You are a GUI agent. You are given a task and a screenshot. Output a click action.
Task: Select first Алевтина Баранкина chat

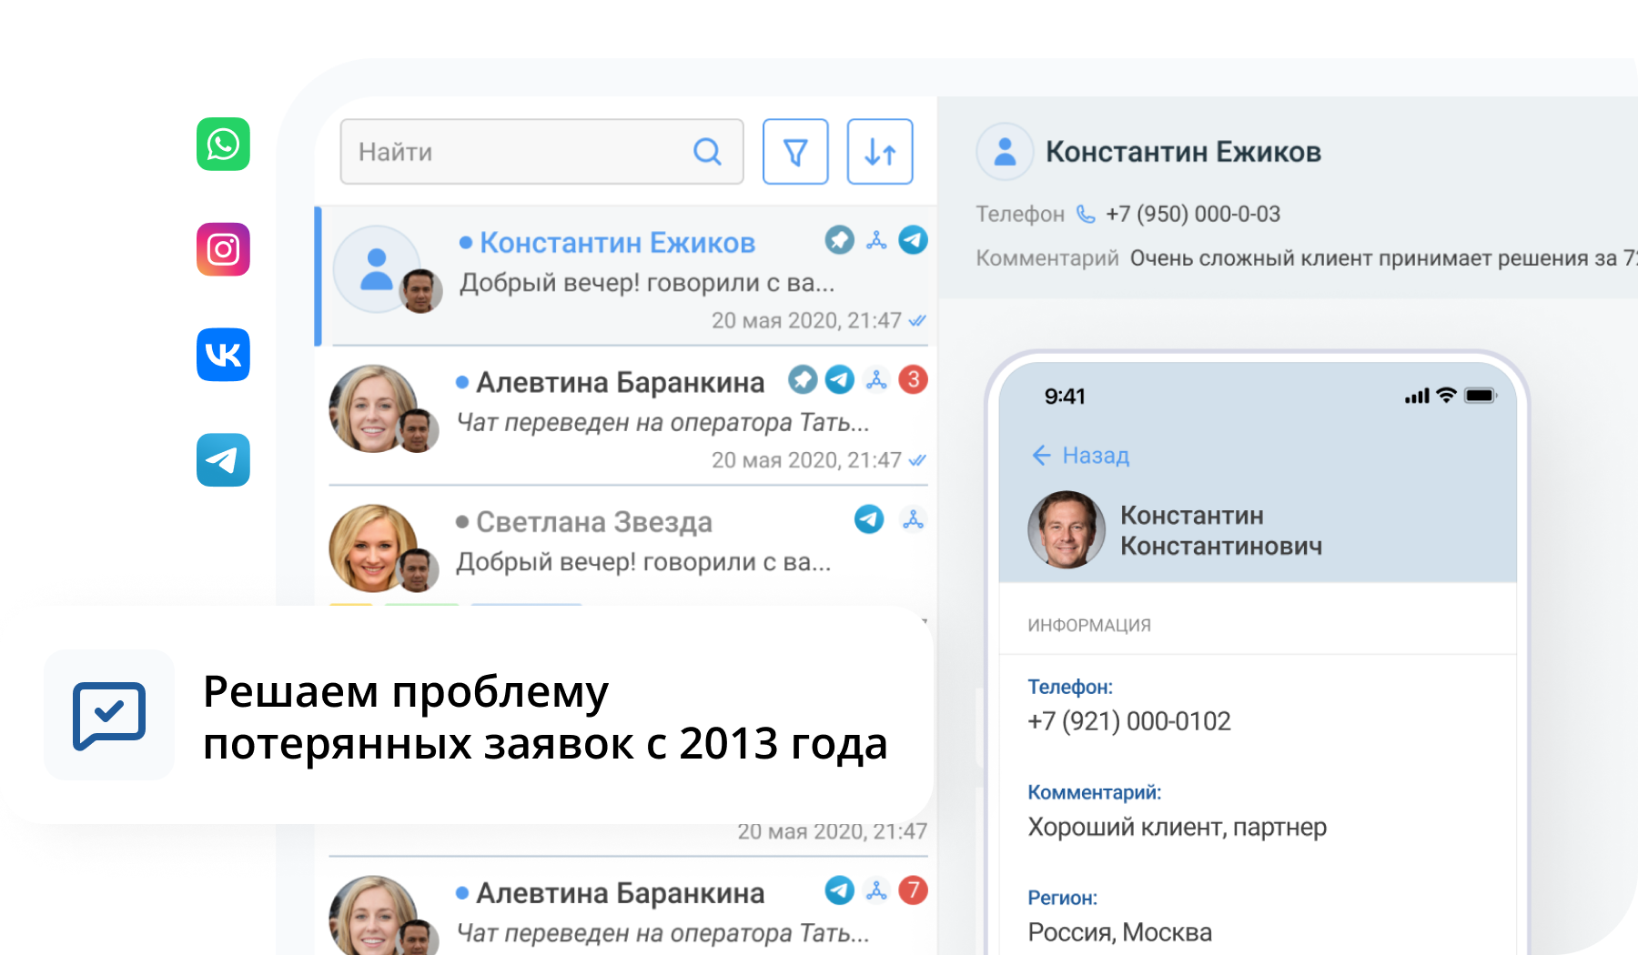pyautogui.click(x=620, y=383)
